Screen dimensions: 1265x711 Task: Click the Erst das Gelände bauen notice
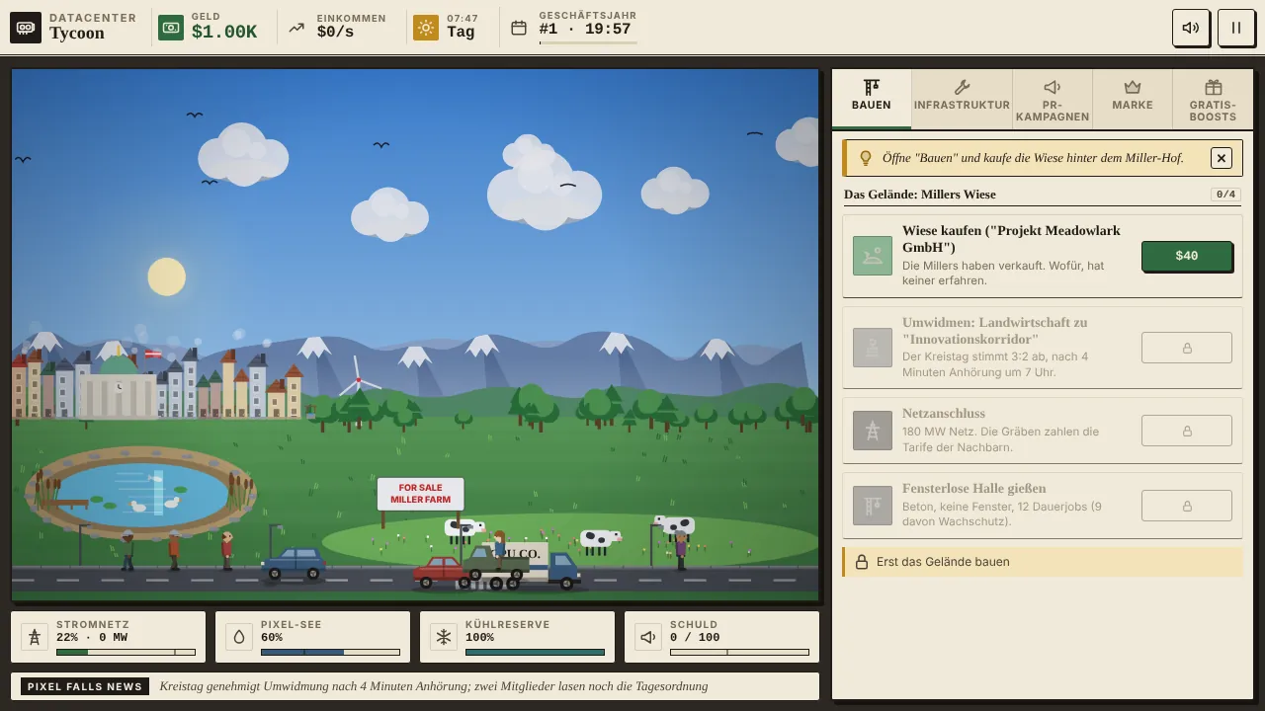(1043, 562)
